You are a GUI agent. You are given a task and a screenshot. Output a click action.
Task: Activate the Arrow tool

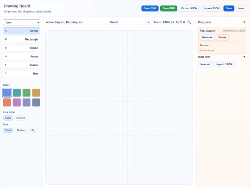tap(21, 56)
